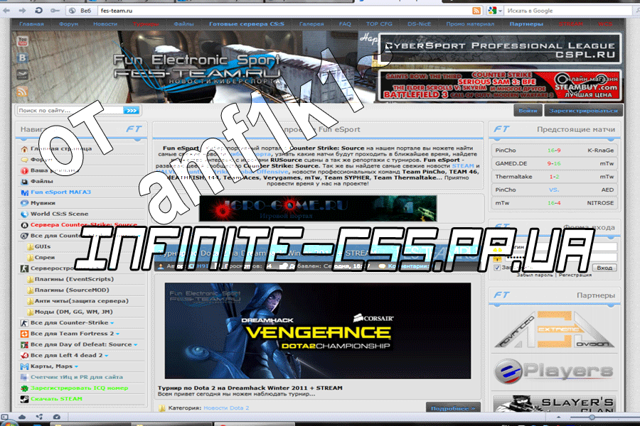640x426 pixels.
Task: Click the icon next to Файлы in navigation
Action: [24, 181]
